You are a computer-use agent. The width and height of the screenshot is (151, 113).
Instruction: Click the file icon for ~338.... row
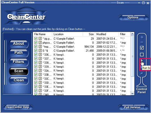coord(40,63)
